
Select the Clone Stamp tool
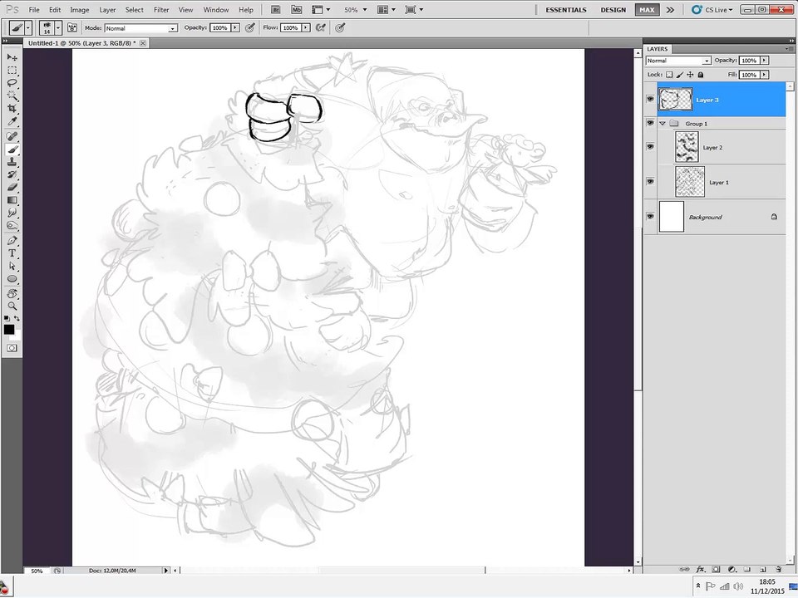click(12, 162)
